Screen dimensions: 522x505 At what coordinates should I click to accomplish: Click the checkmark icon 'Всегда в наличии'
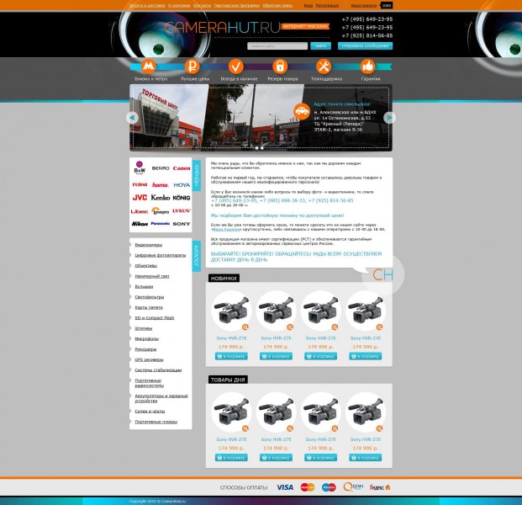pyautogui.click(x=236, y=66)
